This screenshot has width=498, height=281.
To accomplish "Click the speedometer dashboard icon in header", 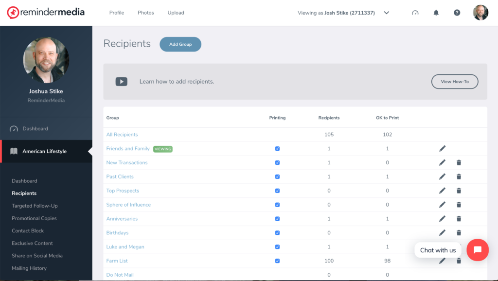I will point(415,13).
